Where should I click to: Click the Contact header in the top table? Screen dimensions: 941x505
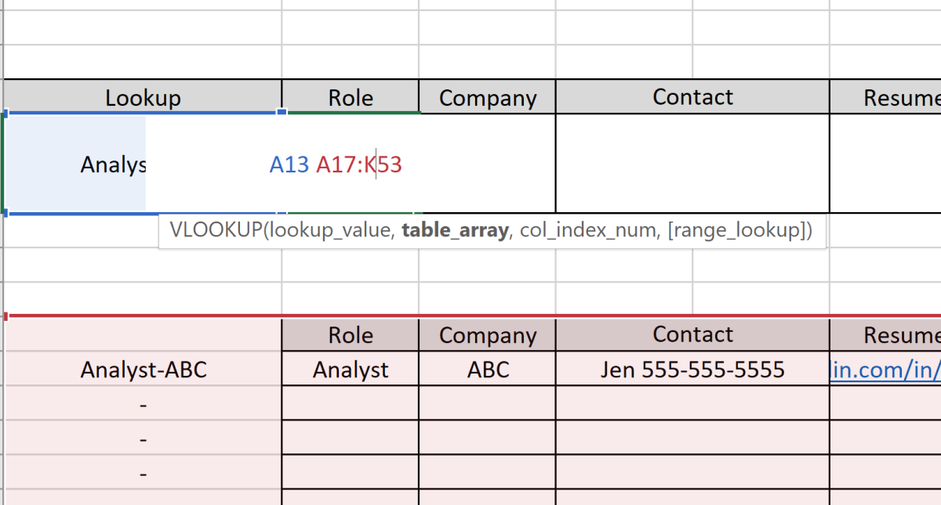point(692,96)
